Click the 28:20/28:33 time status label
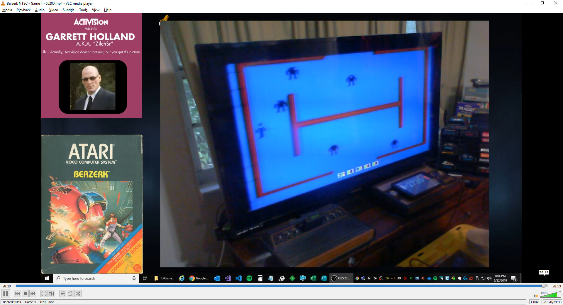 coord(552,302)
